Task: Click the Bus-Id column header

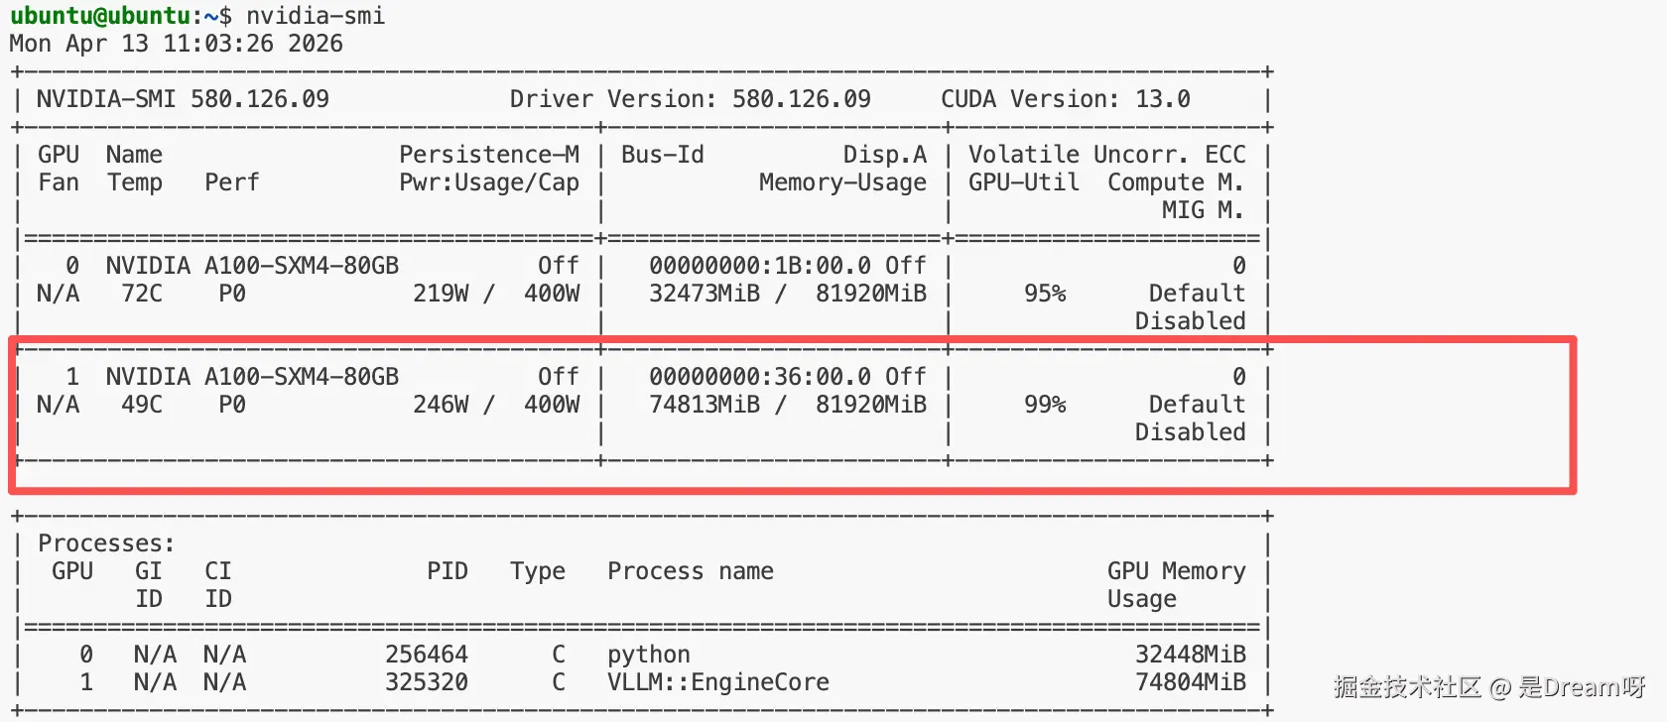Action: (662, 155)
